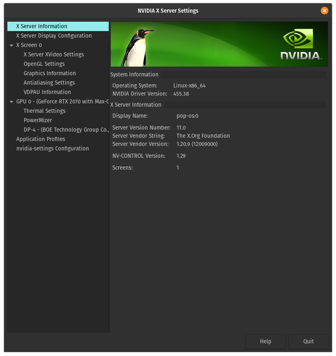Close the NVIDIA X Server Settings window

[x=325, y=11]
